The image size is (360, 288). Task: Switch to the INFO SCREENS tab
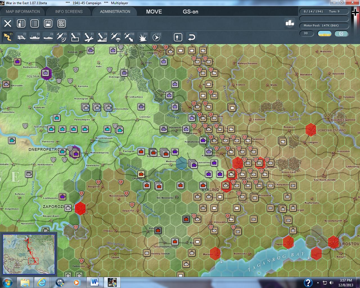coord(69,12)
